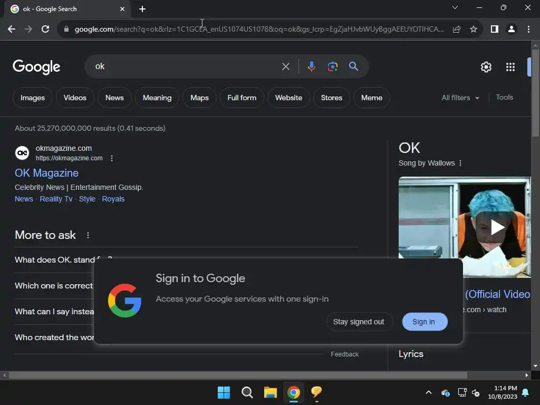540x405 pixels.
Task: Close the ok - Google Search tab
Action: (x=122, y=9)
